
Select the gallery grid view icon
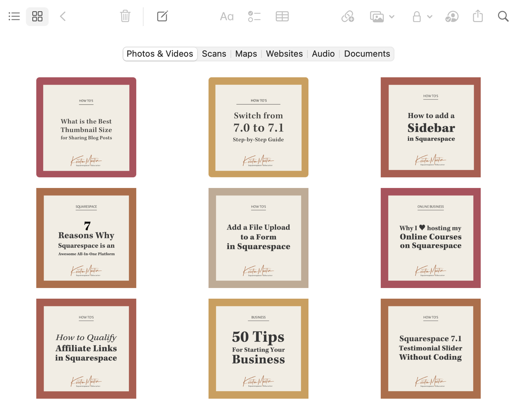pyautogui.click(x=37, y=16)
